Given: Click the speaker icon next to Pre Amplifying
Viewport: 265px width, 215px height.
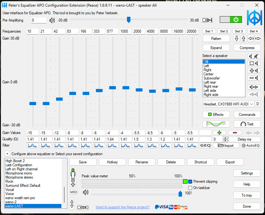Looking at the screenshot, I should click(x=52, y=20).
